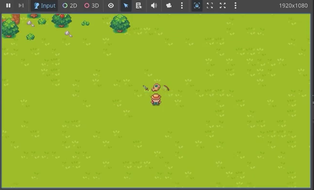Click the straw-hat player character
The width and height of the screenshot is (314, 190).
pos(156,99)
